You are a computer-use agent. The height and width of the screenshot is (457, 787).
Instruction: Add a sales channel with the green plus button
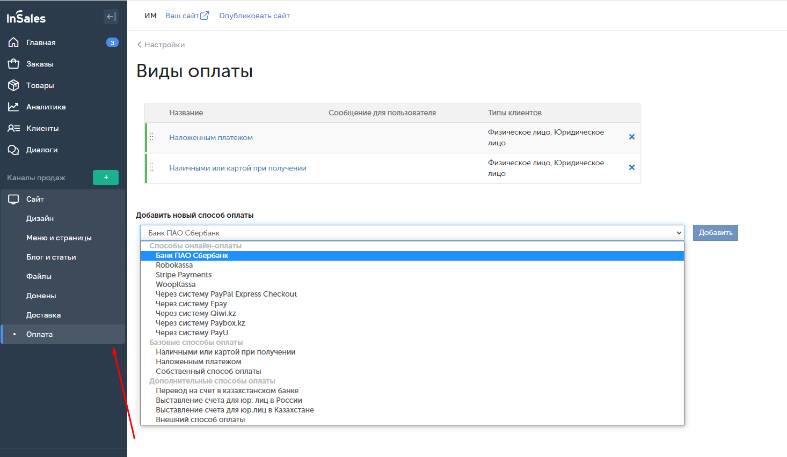[106, 178]
